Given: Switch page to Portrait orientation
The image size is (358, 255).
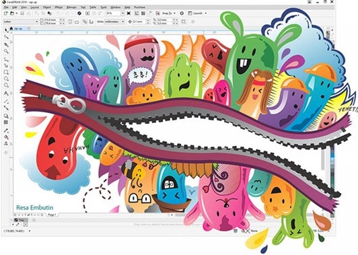Looking at the screenshot, I should click(70, 22).
